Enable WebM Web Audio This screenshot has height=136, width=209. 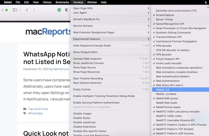(x=180, y=103)
